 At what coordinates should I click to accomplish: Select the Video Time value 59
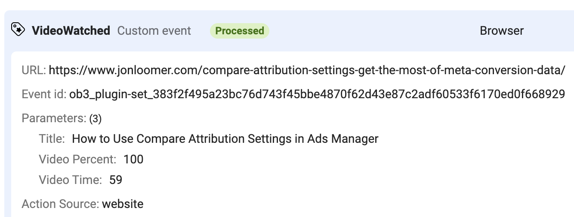click(x=116, y=180)
